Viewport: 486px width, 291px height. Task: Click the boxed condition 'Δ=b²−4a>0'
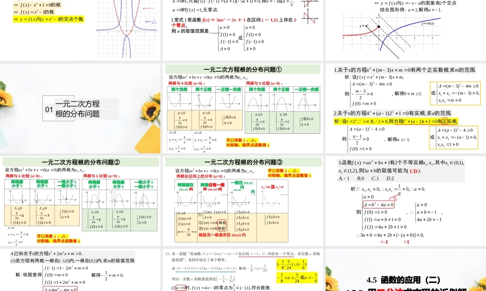379,205
